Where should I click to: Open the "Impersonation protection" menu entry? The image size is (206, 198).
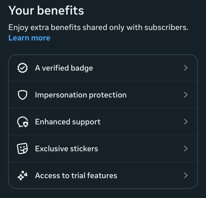(x=81, y=95)
